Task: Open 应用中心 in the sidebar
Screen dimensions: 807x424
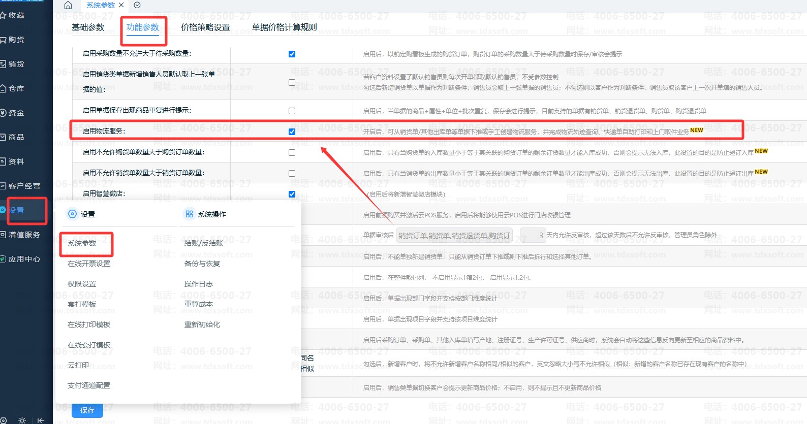Action: 23,259
